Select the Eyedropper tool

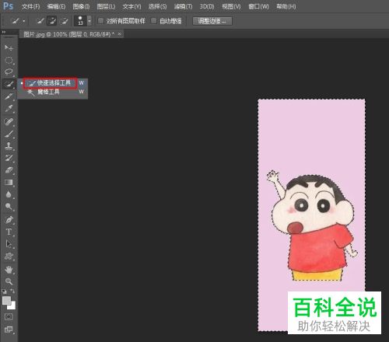pyautogui.click(x=9, y=108)
